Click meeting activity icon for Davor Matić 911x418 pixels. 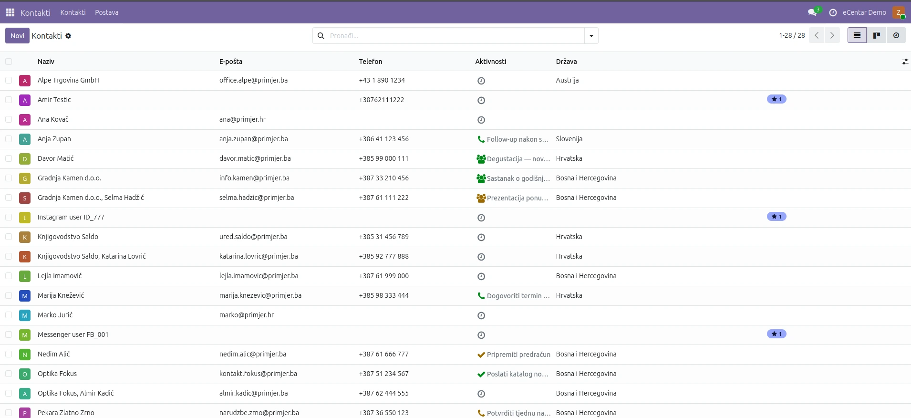(481, 159)
